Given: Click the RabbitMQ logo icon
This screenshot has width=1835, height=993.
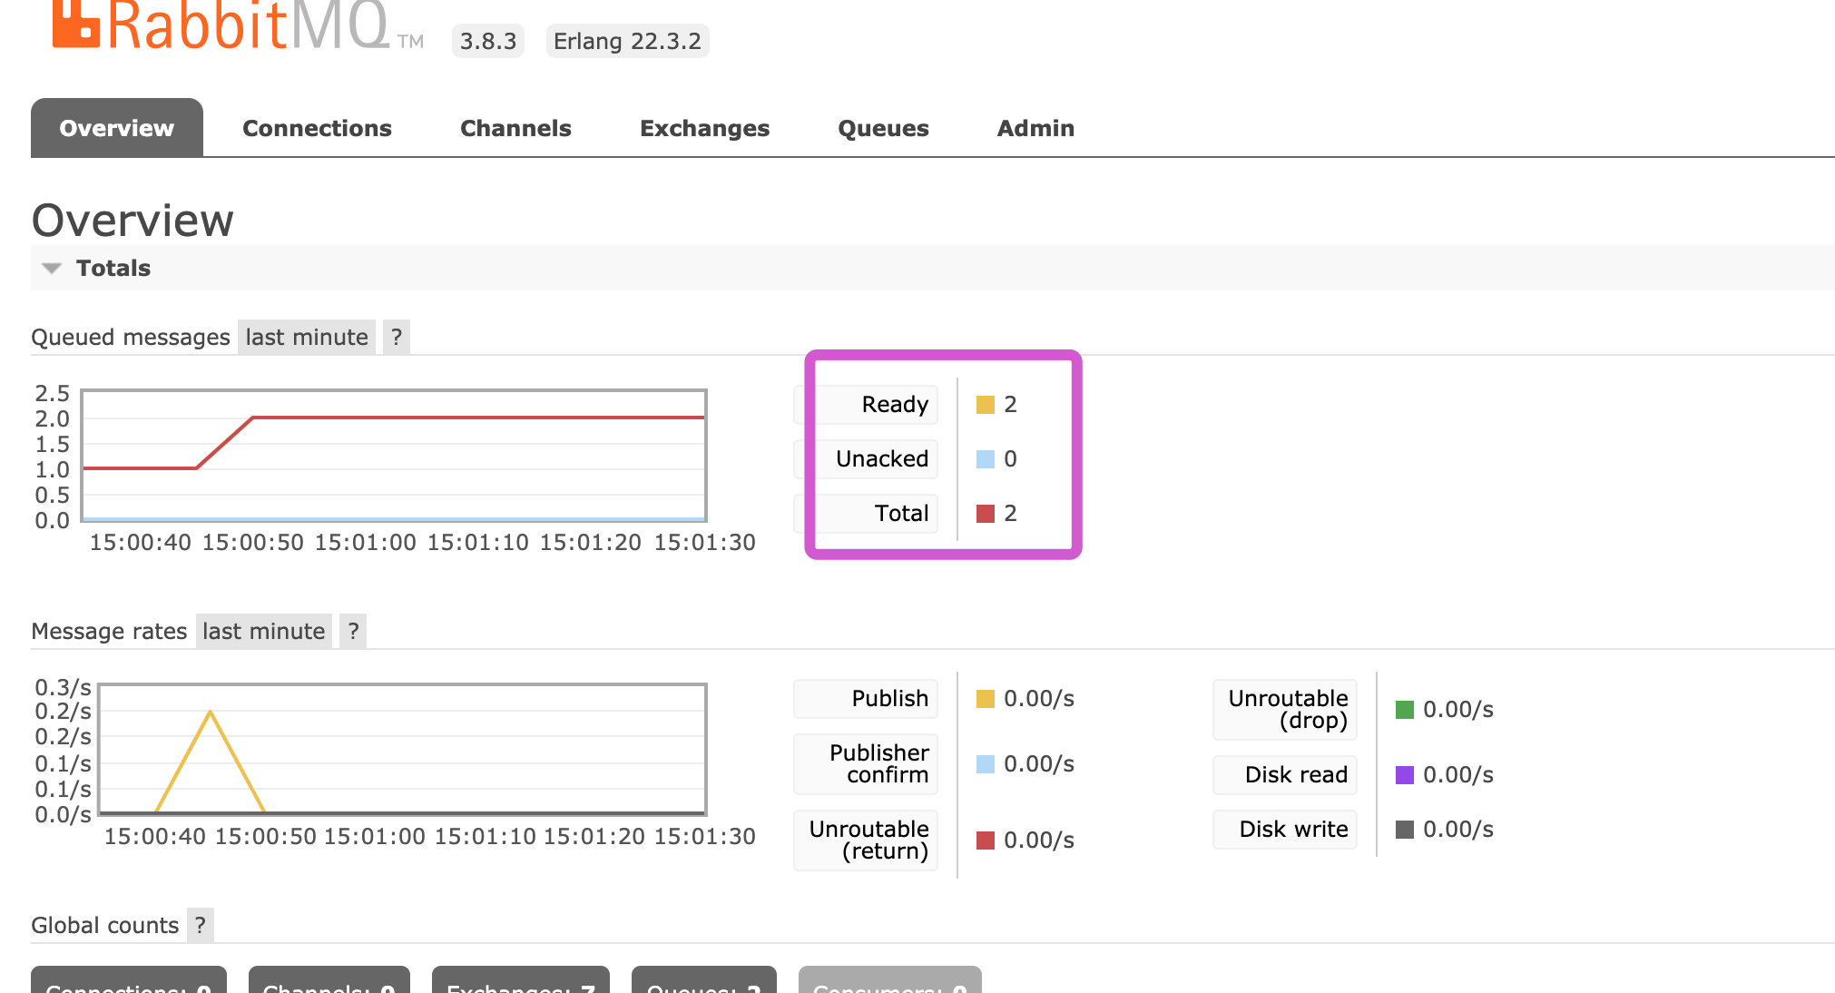Looking at the screenshot, I should click(x=75, y=23).
